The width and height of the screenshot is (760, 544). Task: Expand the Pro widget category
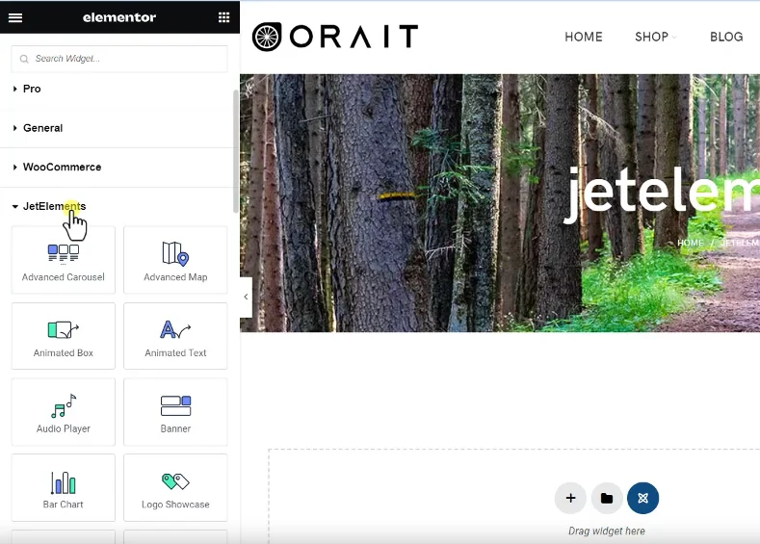pos(32,89)
